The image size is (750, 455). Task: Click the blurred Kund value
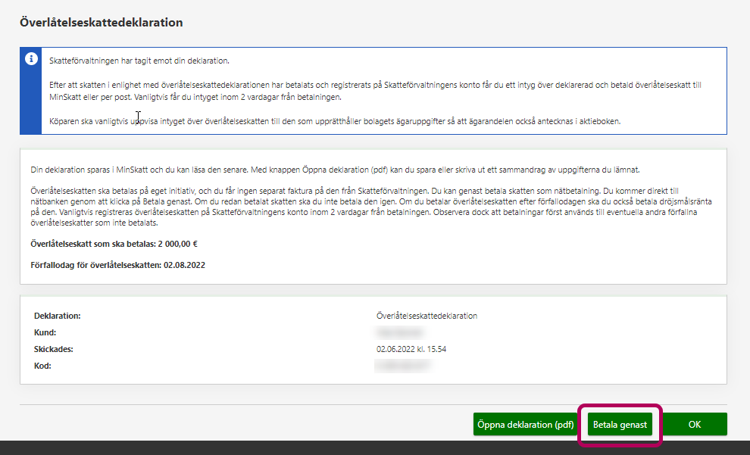(399, 332)
